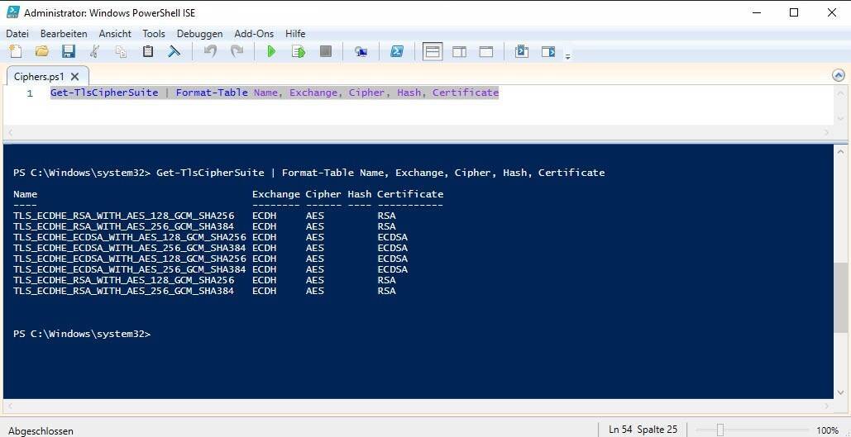Open the Add-Ons menu
The width and height of the screenshot is (851, 437).
click(x=253, y=34)
